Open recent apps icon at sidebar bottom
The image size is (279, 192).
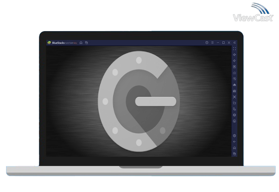pos(235,154)
